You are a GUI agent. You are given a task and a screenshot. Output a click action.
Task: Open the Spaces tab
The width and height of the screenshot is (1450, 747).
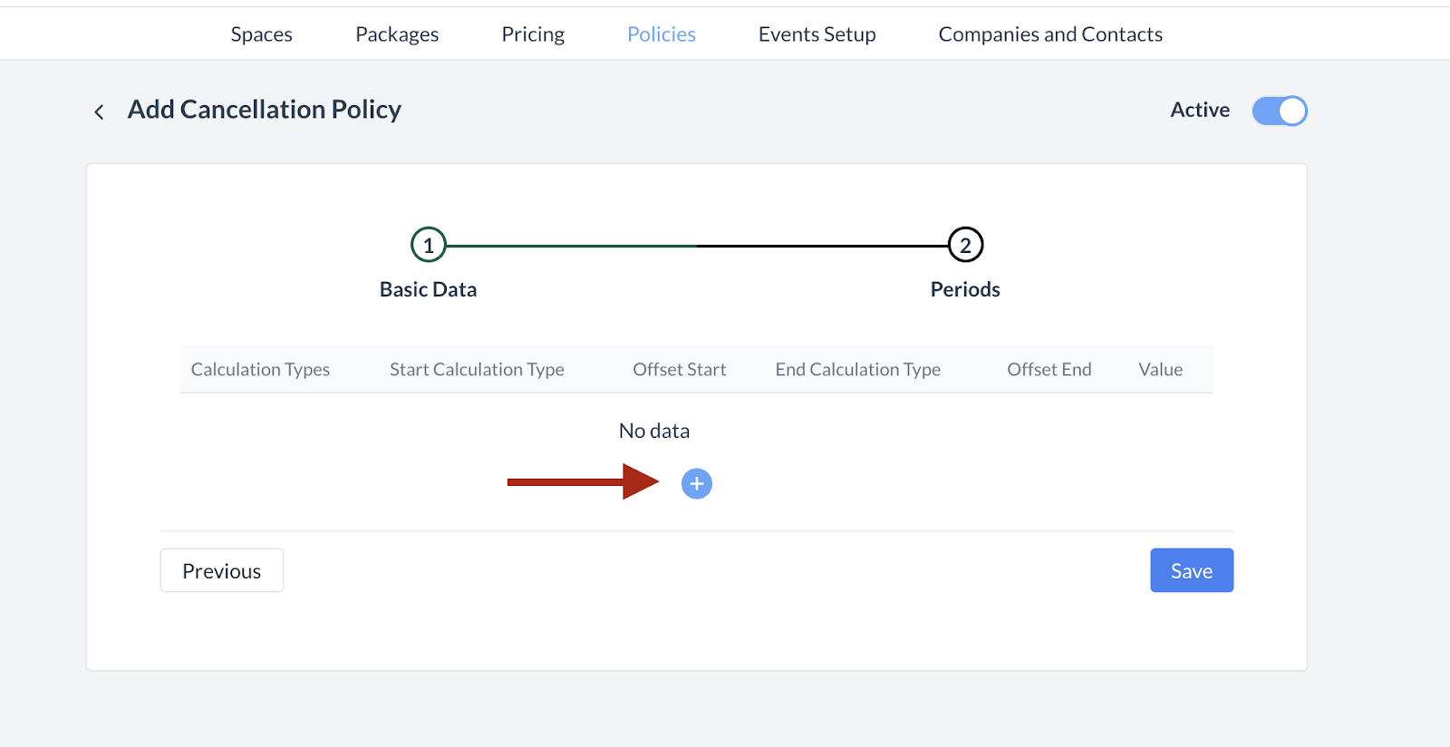point(261,34)
